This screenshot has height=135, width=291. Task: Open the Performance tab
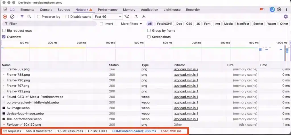108,10
